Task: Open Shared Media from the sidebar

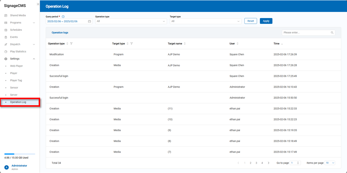Action: coord(18,15)
